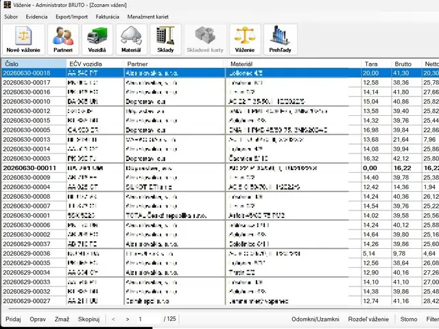The image size is (439, 329).
Task: Select row 20260629-00037
Action: click(220, 244)
